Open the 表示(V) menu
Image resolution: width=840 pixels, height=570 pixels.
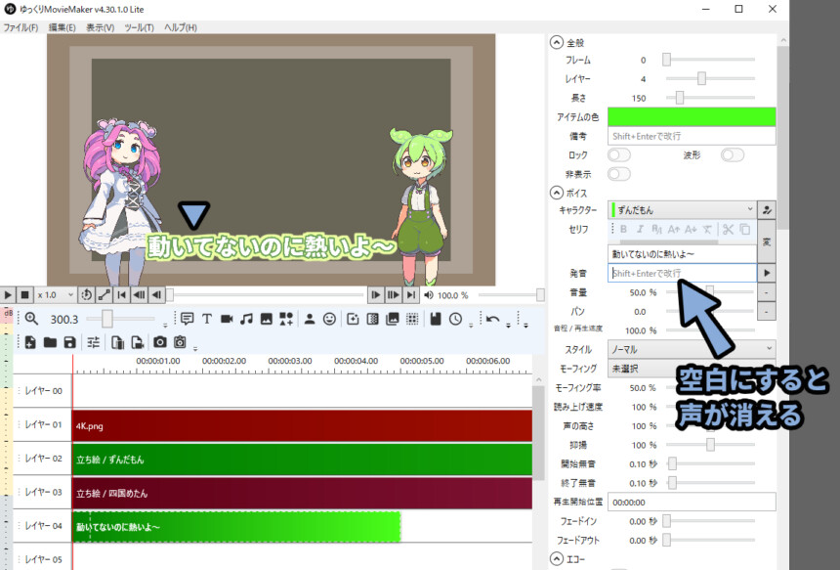(x=101, y=27)
